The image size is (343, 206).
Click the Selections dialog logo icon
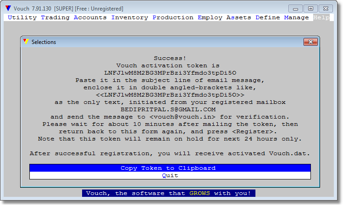click(26, 42)
